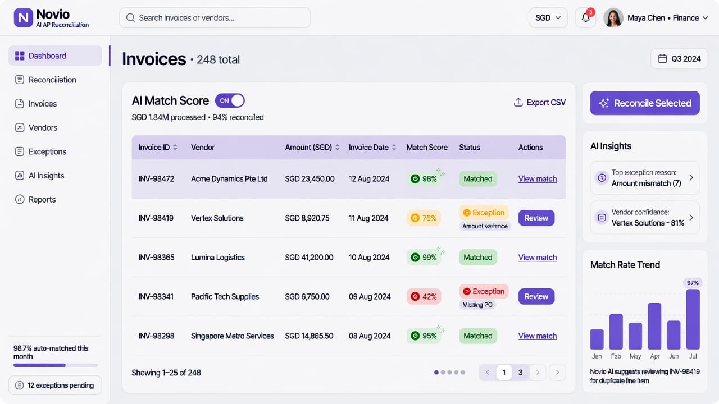Click the 12 exceptions pending chip
The image size is (719, 404).
click(55, 385)
